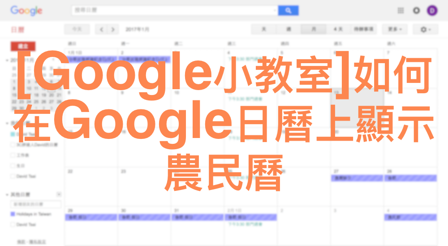Go to next month with right arrow
The height and width of the screenshot is (246, 448).
click(113, 29)
